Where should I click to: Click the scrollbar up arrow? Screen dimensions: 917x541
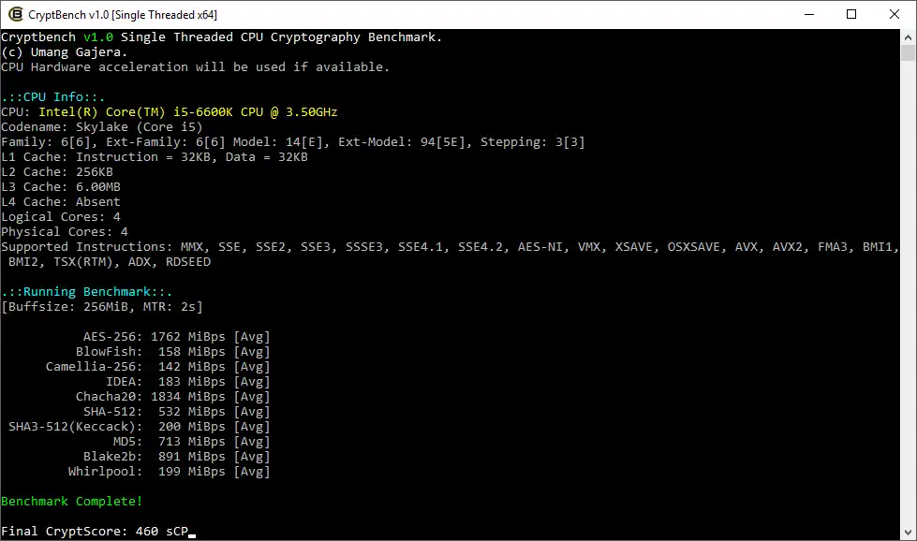[908, 37]
